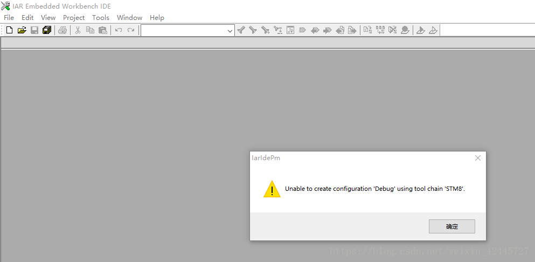
Task: Click the Make build icon
Action: (x=380, y=30)
